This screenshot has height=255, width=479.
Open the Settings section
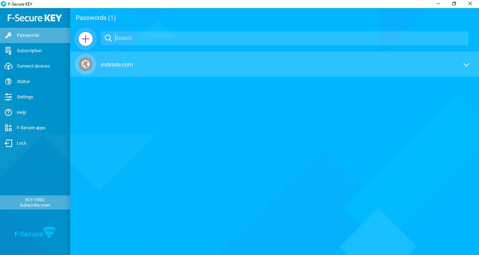(x=35, y=97)
